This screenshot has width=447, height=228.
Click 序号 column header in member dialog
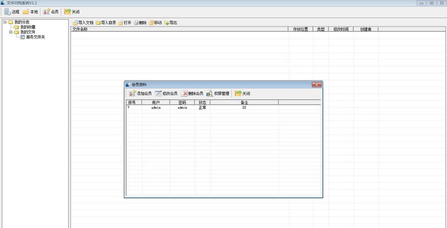[134, 102]
